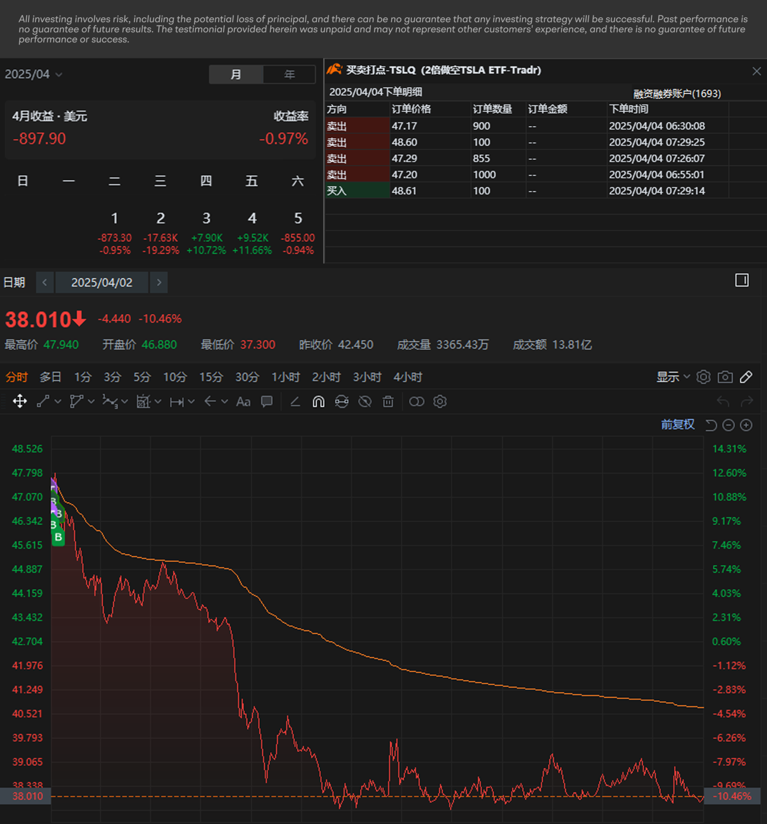
Task: Go to previous date with left arrow
Action: point(45,282)
